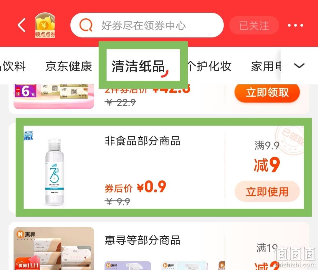Open the 领点点券 coupon icon

(x=45, y=25)
